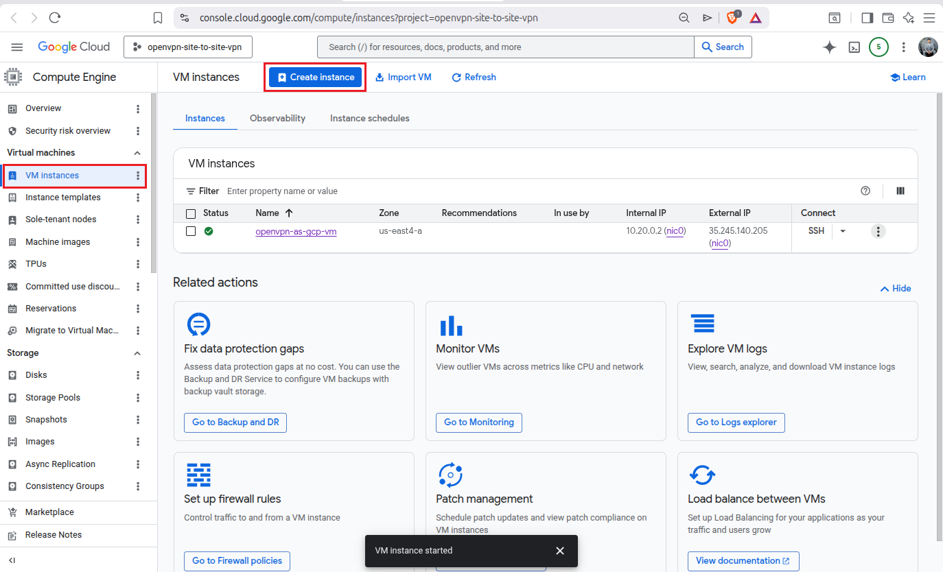Open browser hamburger menu
The image size is (943, 572).
point(929,18)
